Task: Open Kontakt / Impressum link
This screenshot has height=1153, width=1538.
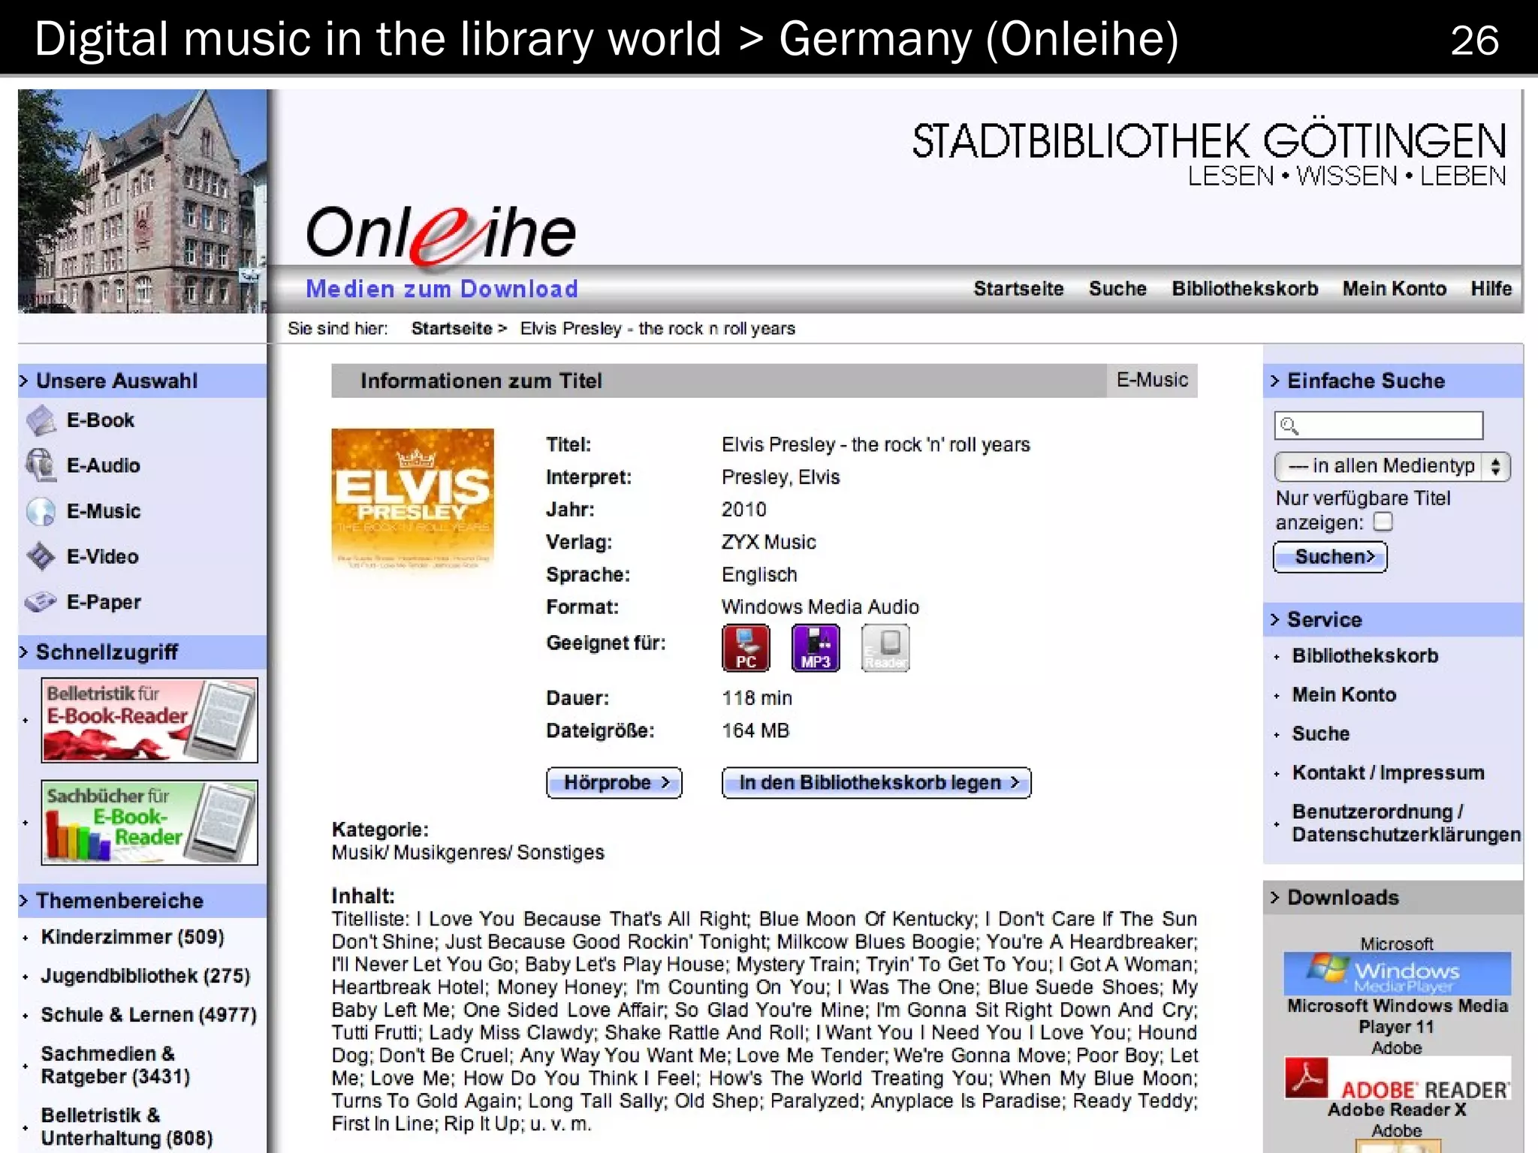Action: tap(1389, 772)
